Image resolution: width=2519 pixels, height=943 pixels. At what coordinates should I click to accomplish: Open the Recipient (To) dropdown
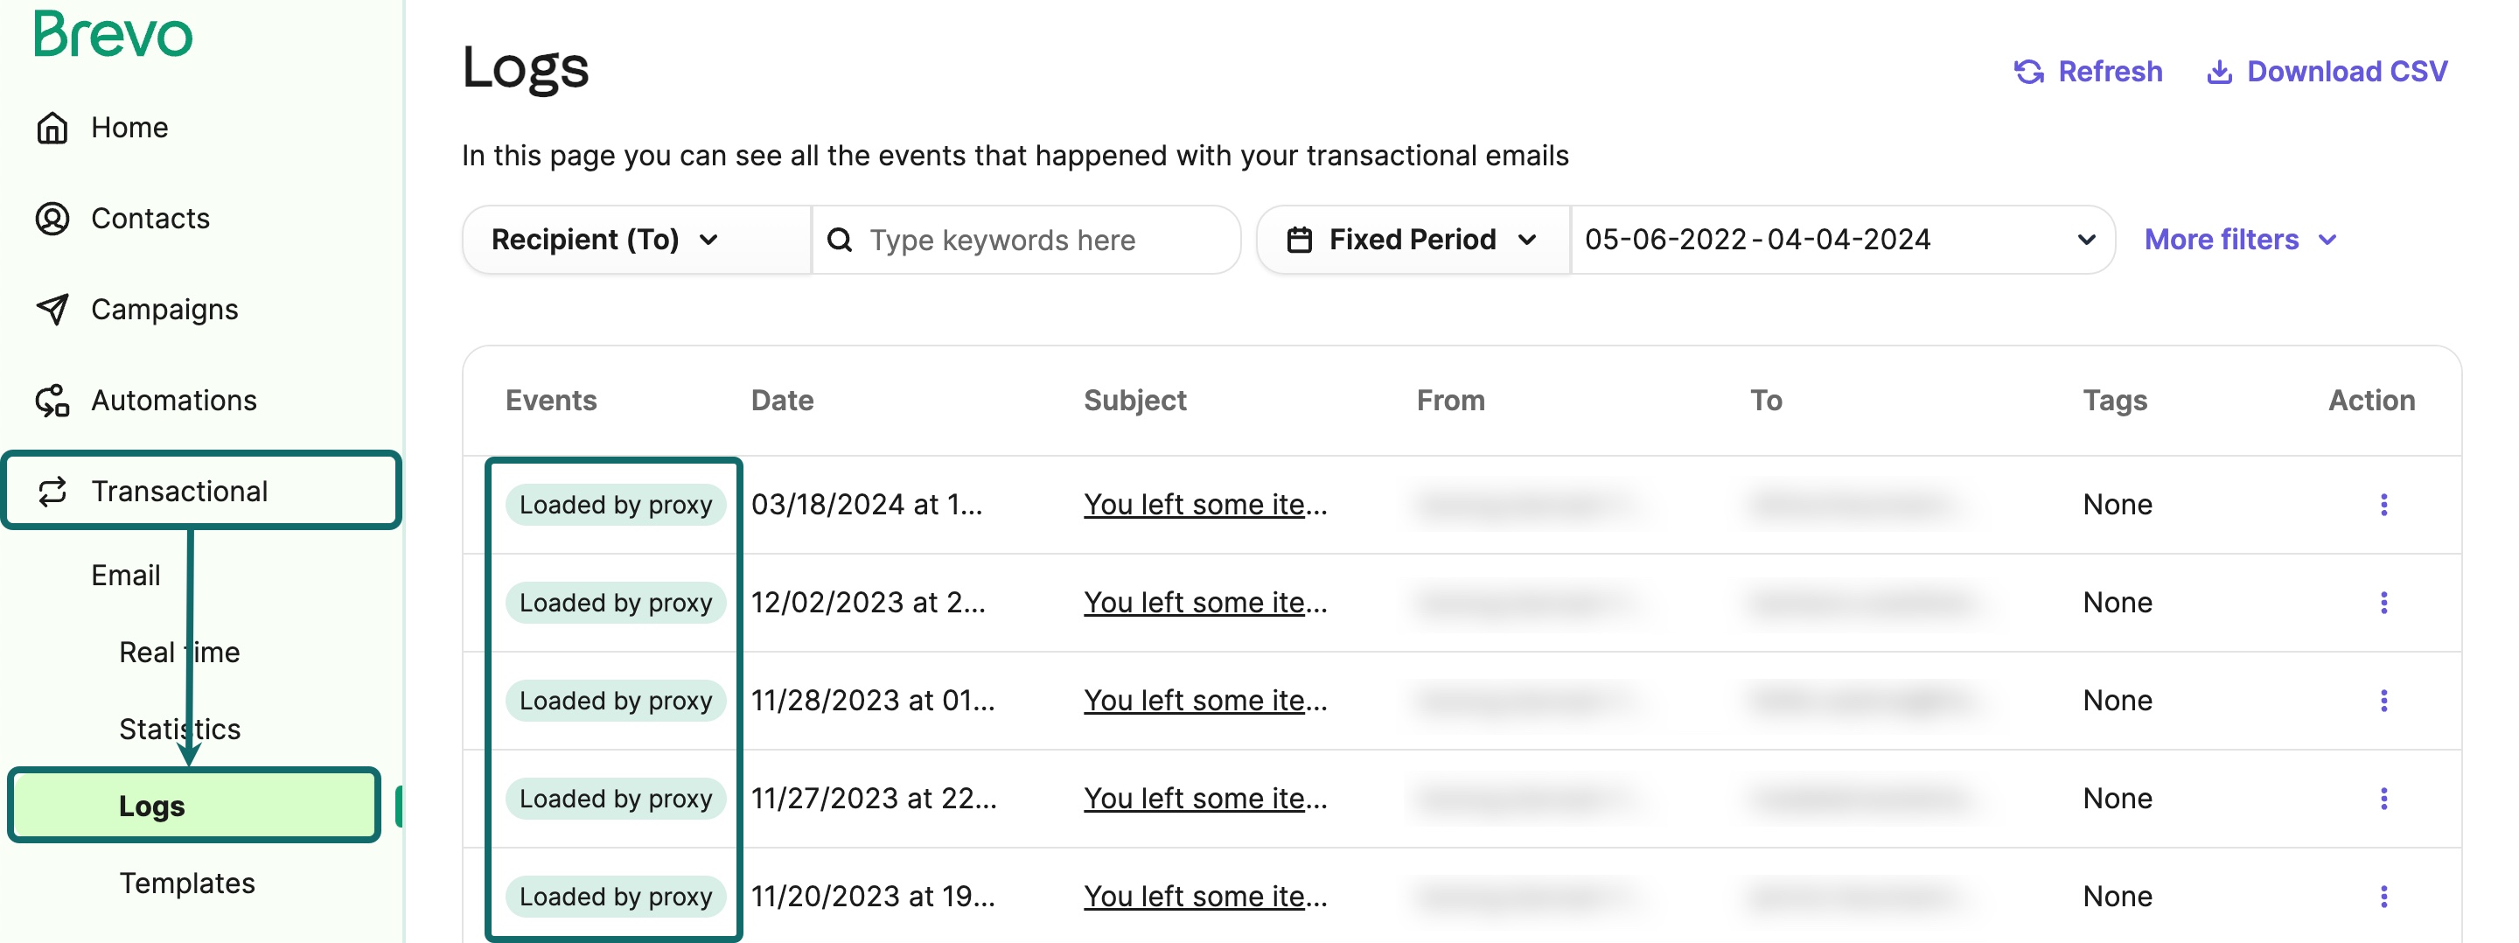605,240
